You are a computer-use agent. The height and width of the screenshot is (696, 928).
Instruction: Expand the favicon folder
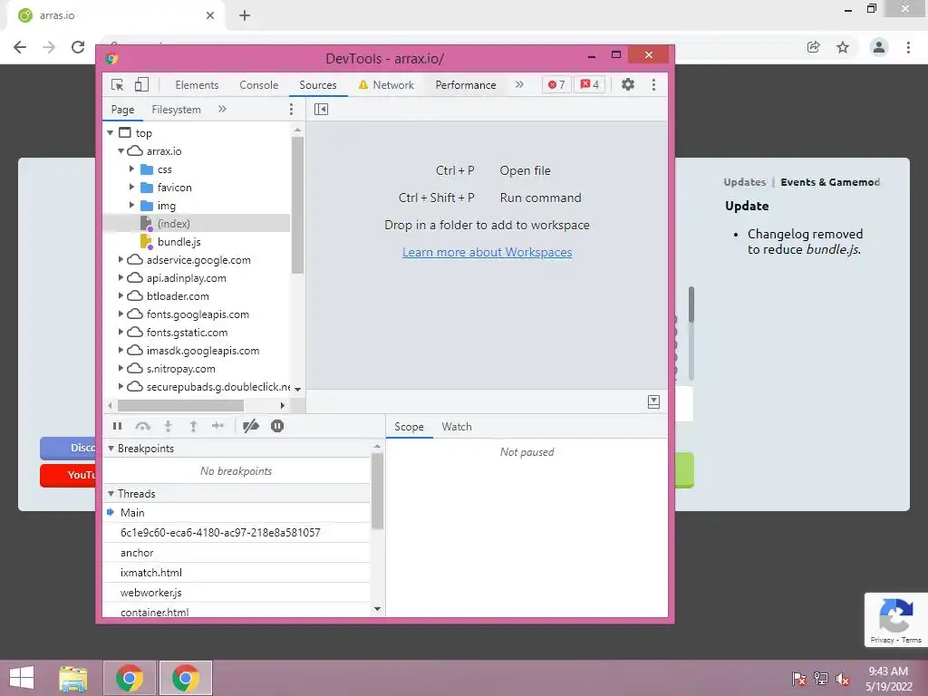[x=131, y=187]
